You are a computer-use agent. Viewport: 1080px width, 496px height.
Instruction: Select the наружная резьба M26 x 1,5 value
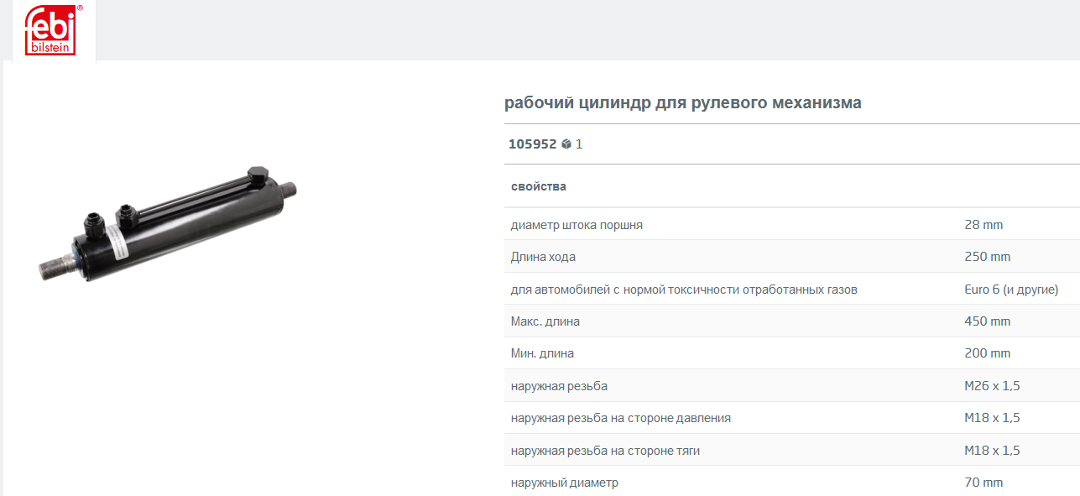point(992,386)
